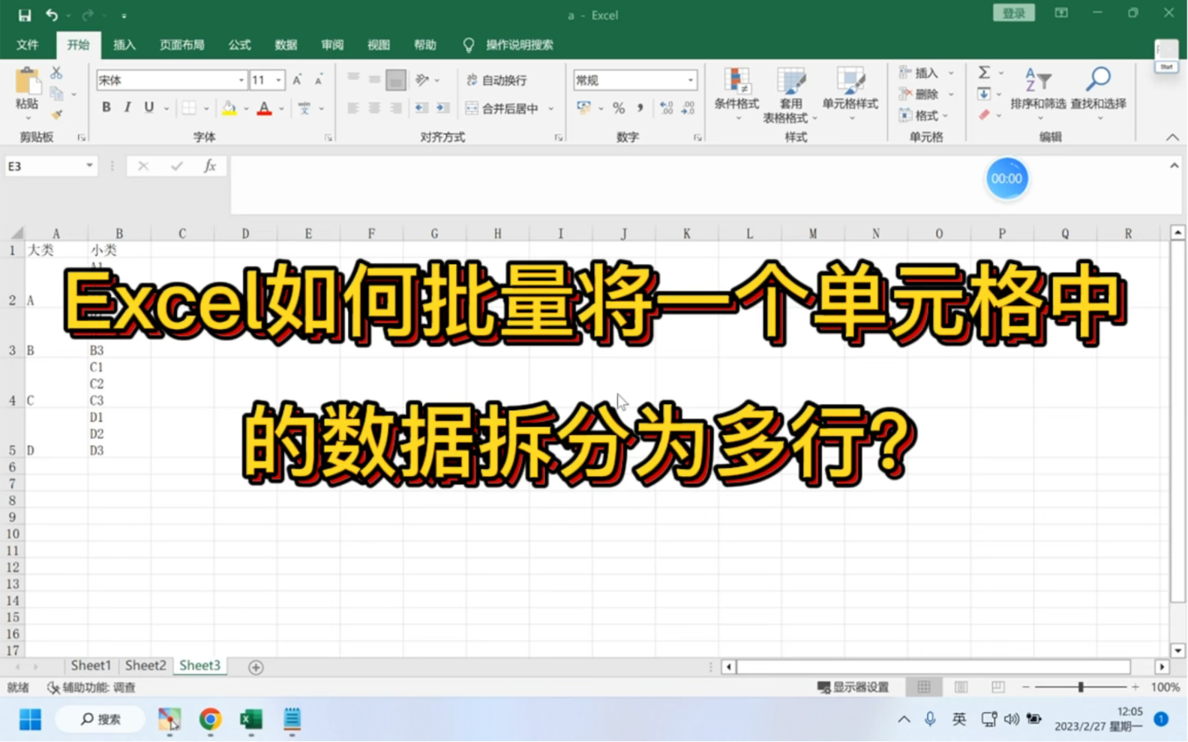This screenshot has height=742, width=1188.
Task: Click the zoom slider handle
Action: (1081, 687)
